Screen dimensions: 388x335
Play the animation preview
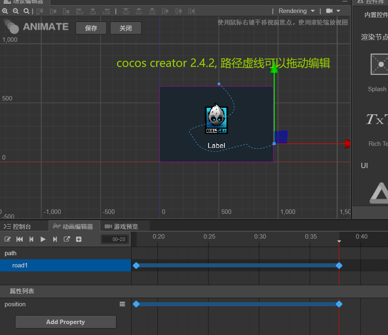[x=43, y=239]
